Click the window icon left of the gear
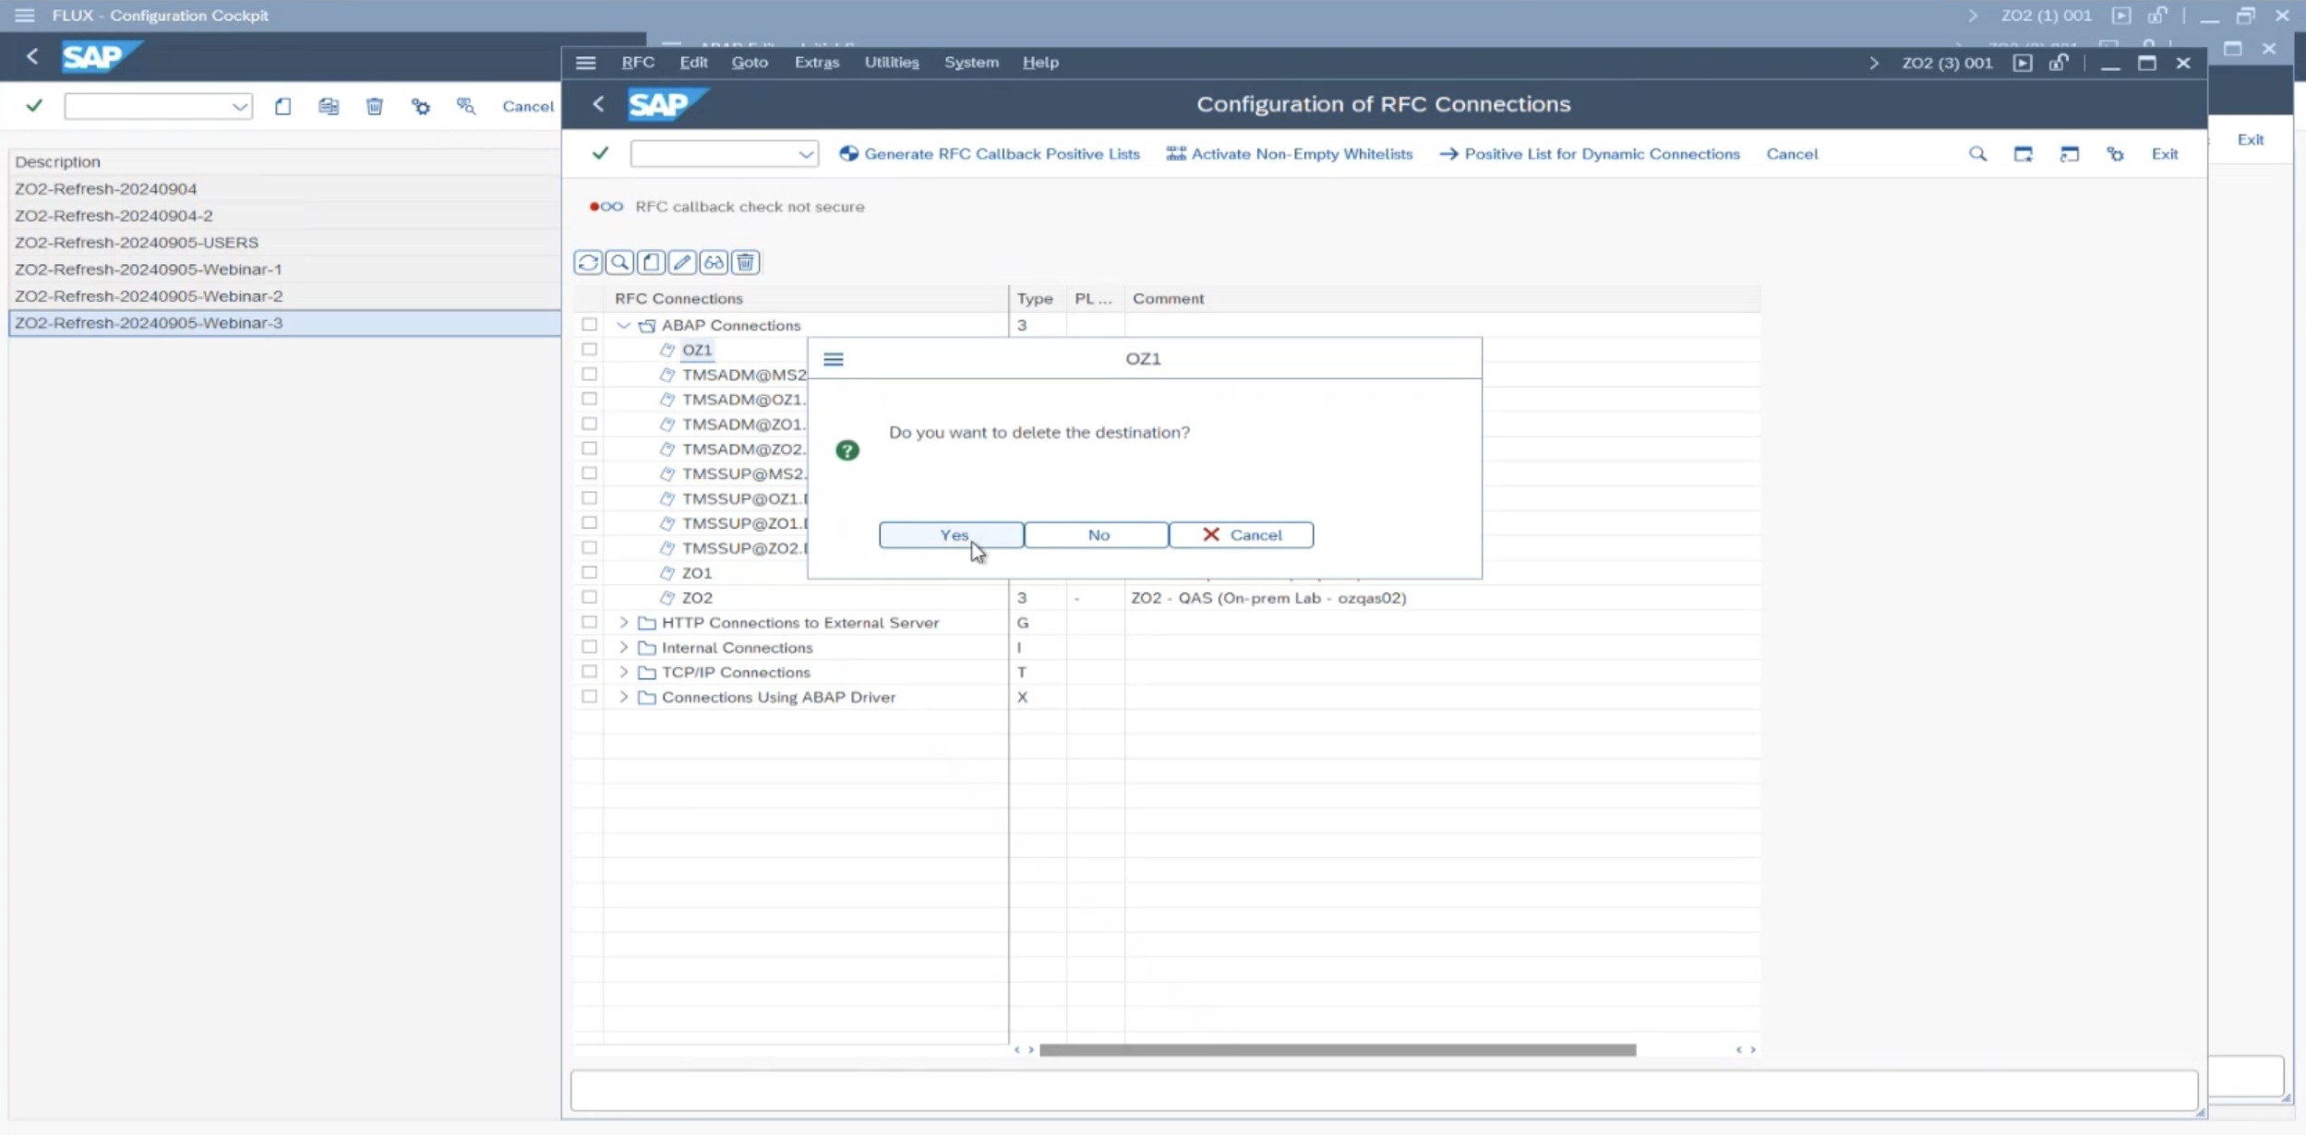Image resolution: width=2306 pixels, height=1135 pixels. click(x=2070, y=154)
